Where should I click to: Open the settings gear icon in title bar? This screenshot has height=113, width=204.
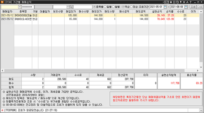coord(184,2)
